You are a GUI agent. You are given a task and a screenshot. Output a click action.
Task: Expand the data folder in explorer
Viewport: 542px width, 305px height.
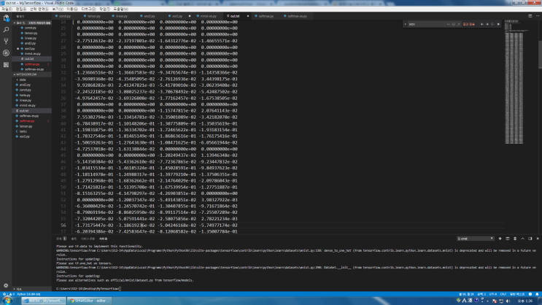[x=23, y=80]
